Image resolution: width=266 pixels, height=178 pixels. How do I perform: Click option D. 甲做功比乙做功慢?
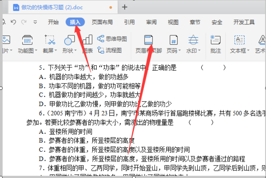click(x=69, y=104)
